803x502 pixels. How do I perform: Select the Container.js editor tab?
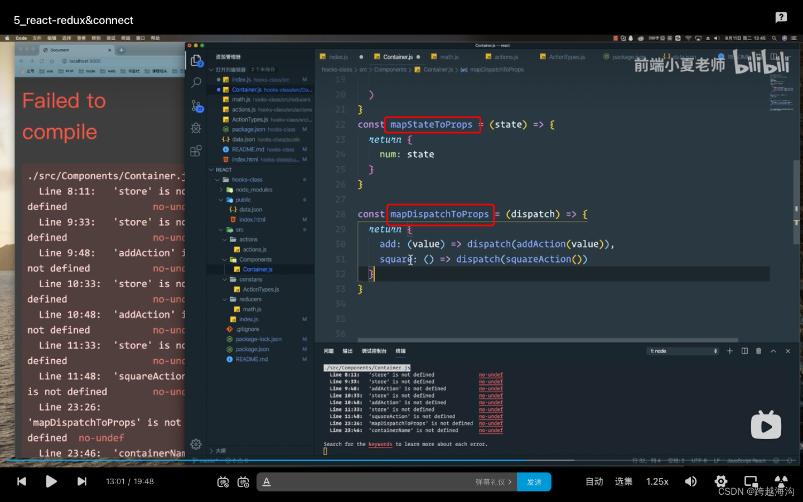398,57
